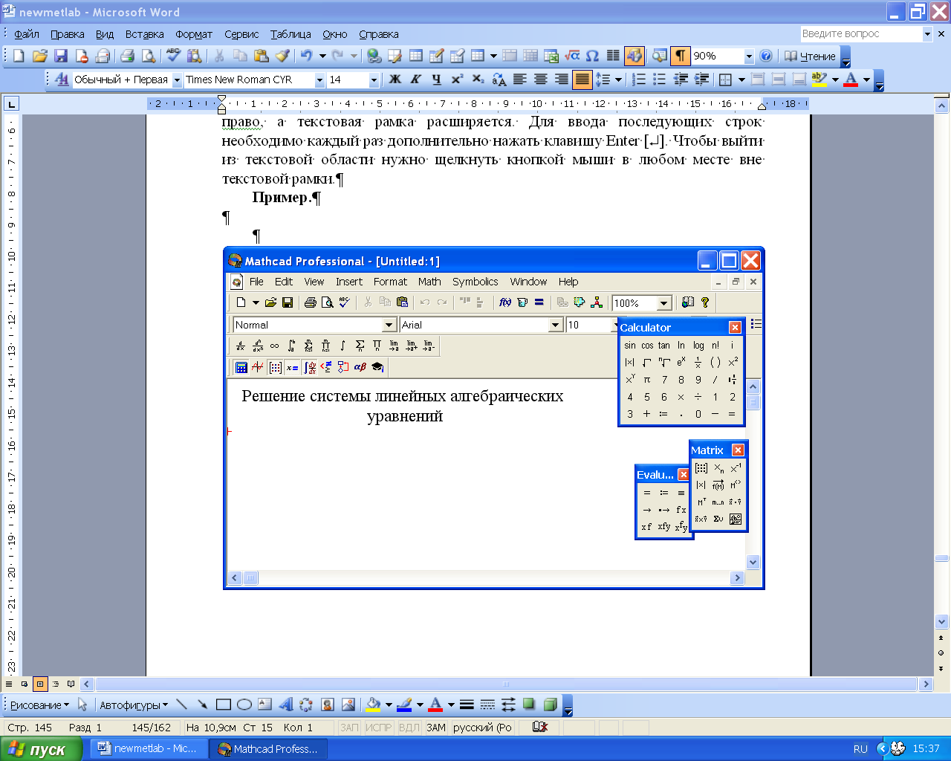Run the spelling and grammar check
951x761 pixels.
(174, 56)
